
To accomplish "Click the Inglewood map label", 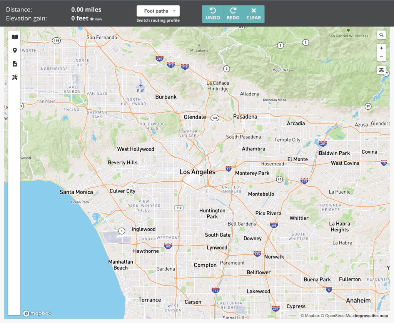I will coord(144,229).
